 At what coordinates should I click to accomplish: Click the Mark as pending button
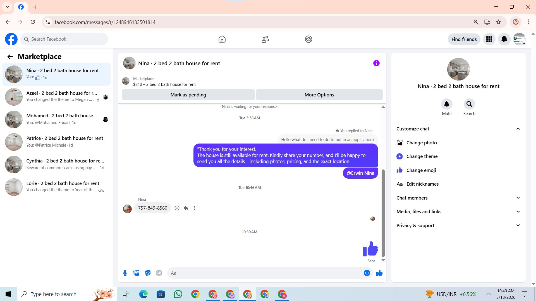188,95
